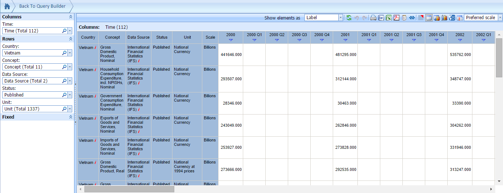Switch to bar chart view

coord(437,18)
